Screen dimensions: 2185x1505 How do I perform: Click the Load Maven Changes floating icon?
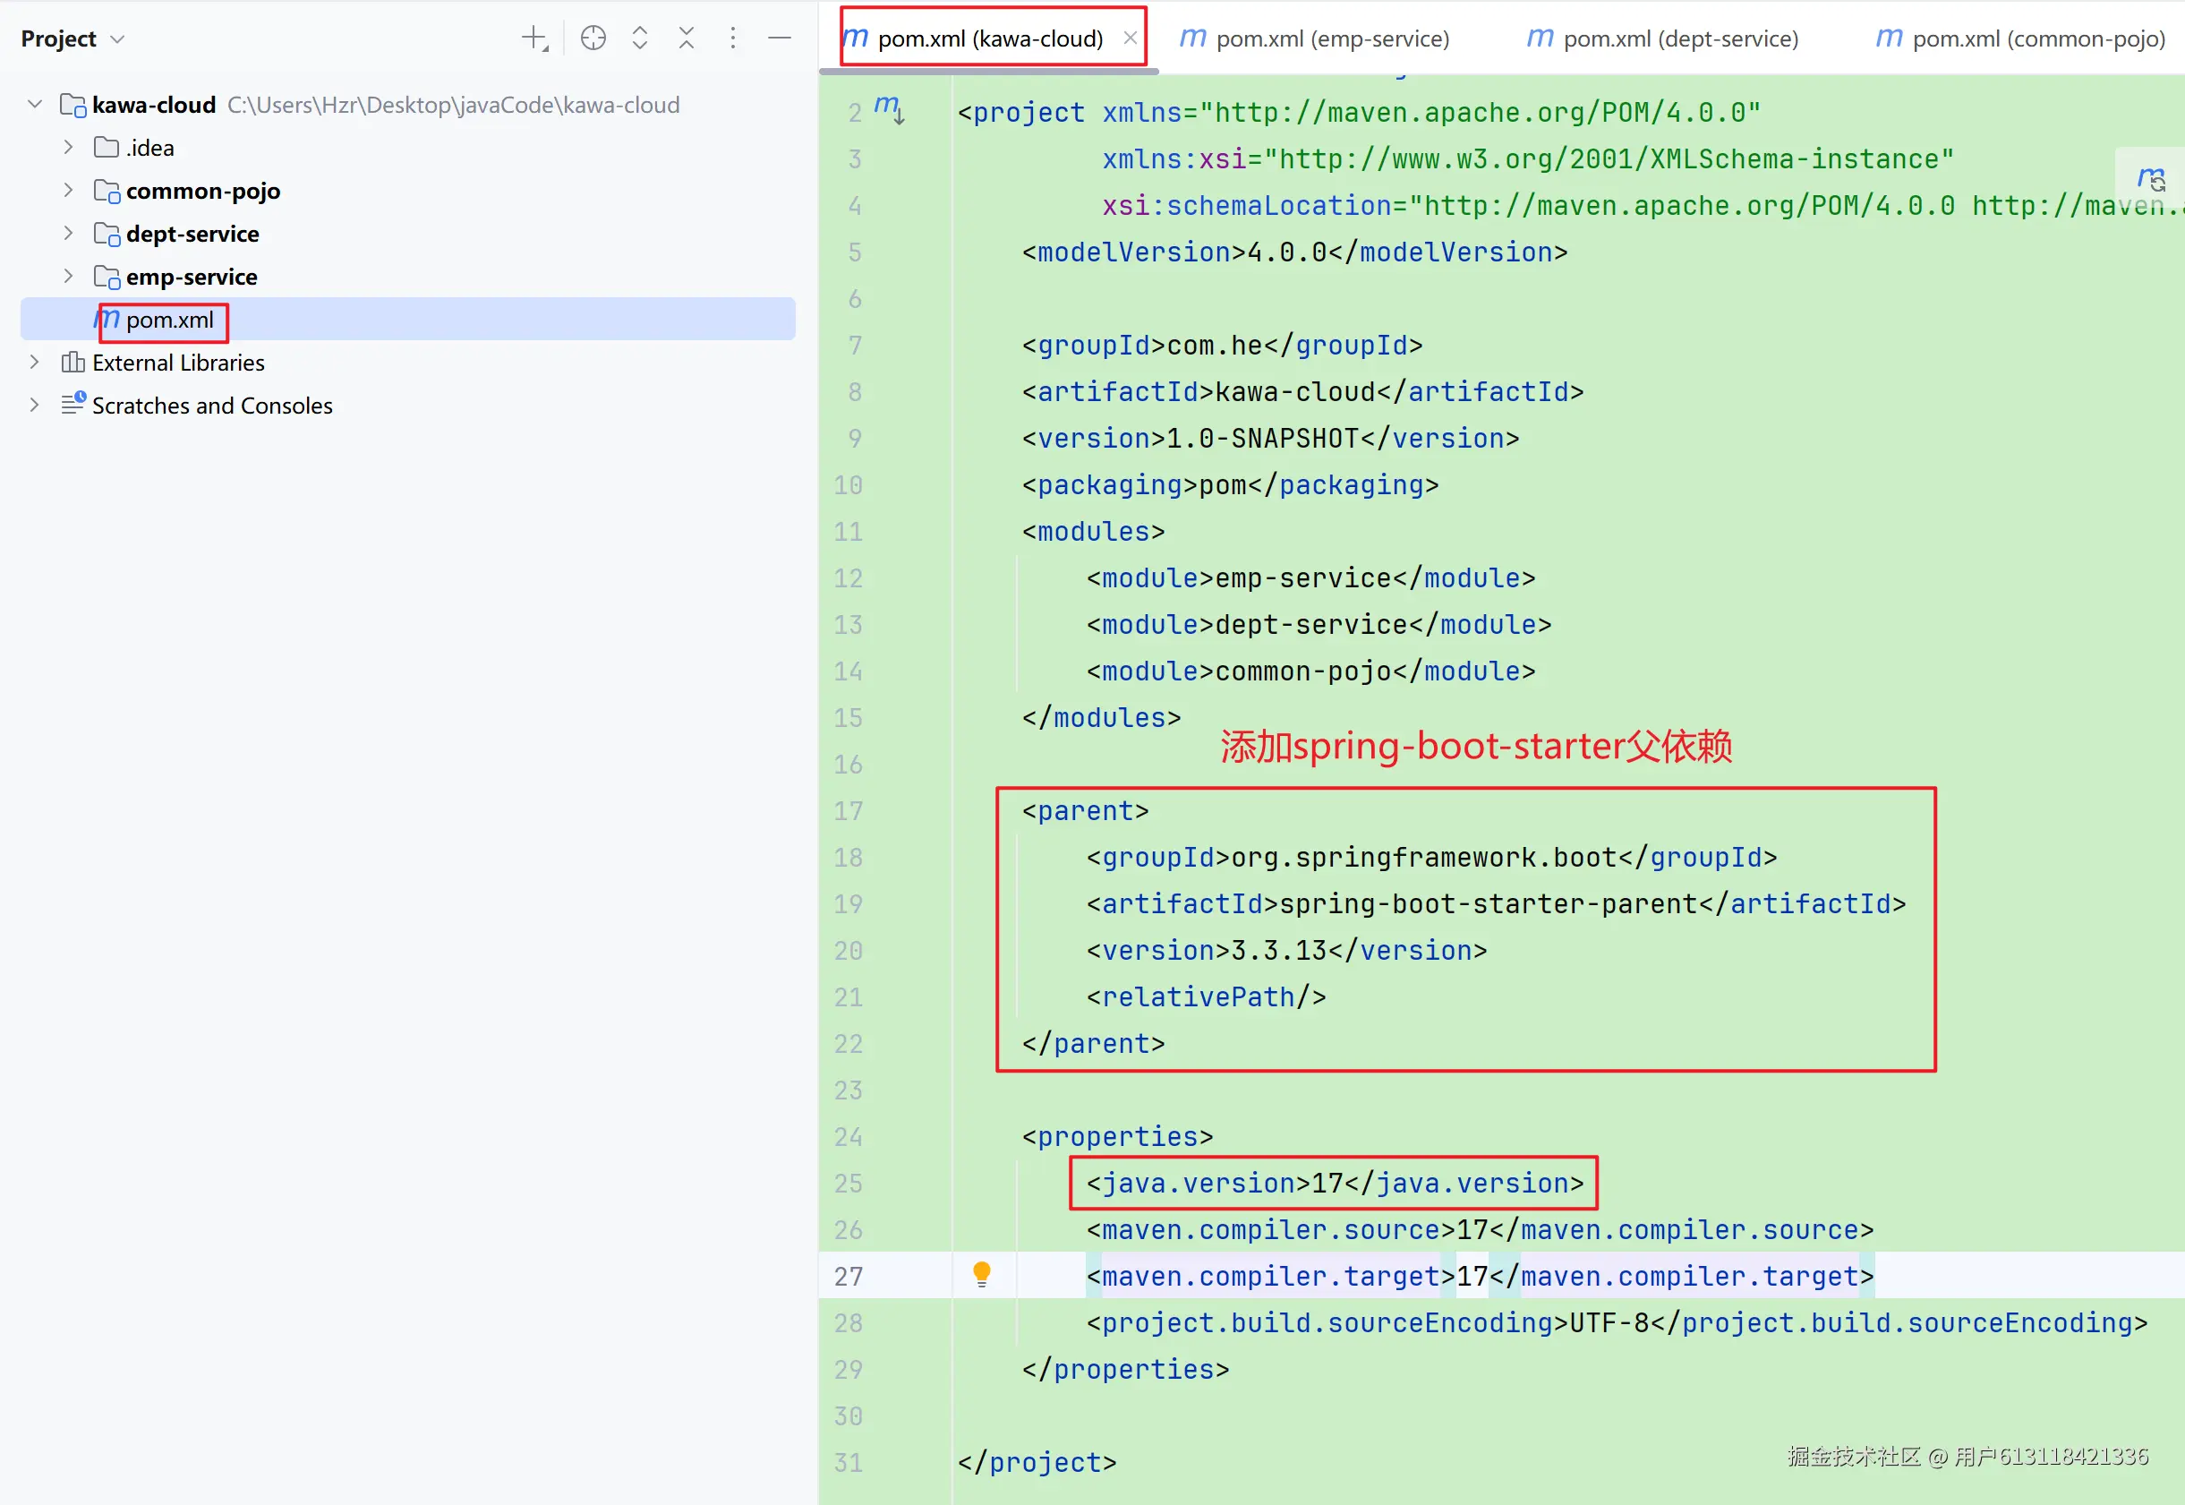2150,178
